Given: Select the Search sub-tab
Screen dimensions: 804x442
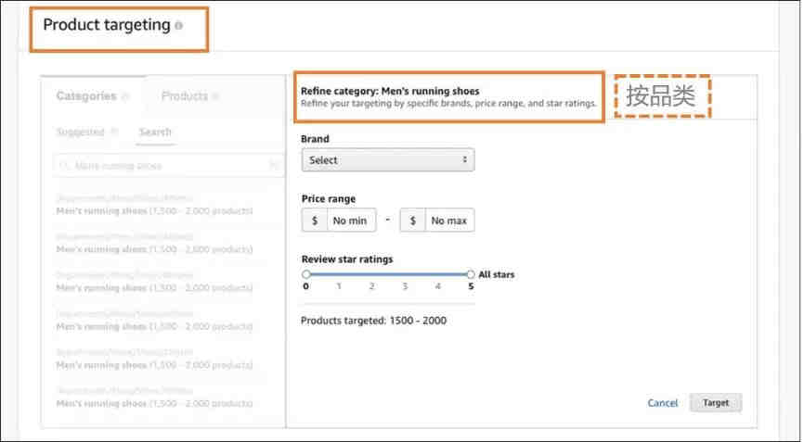Looking at the screenshot, I should [155, 132].
